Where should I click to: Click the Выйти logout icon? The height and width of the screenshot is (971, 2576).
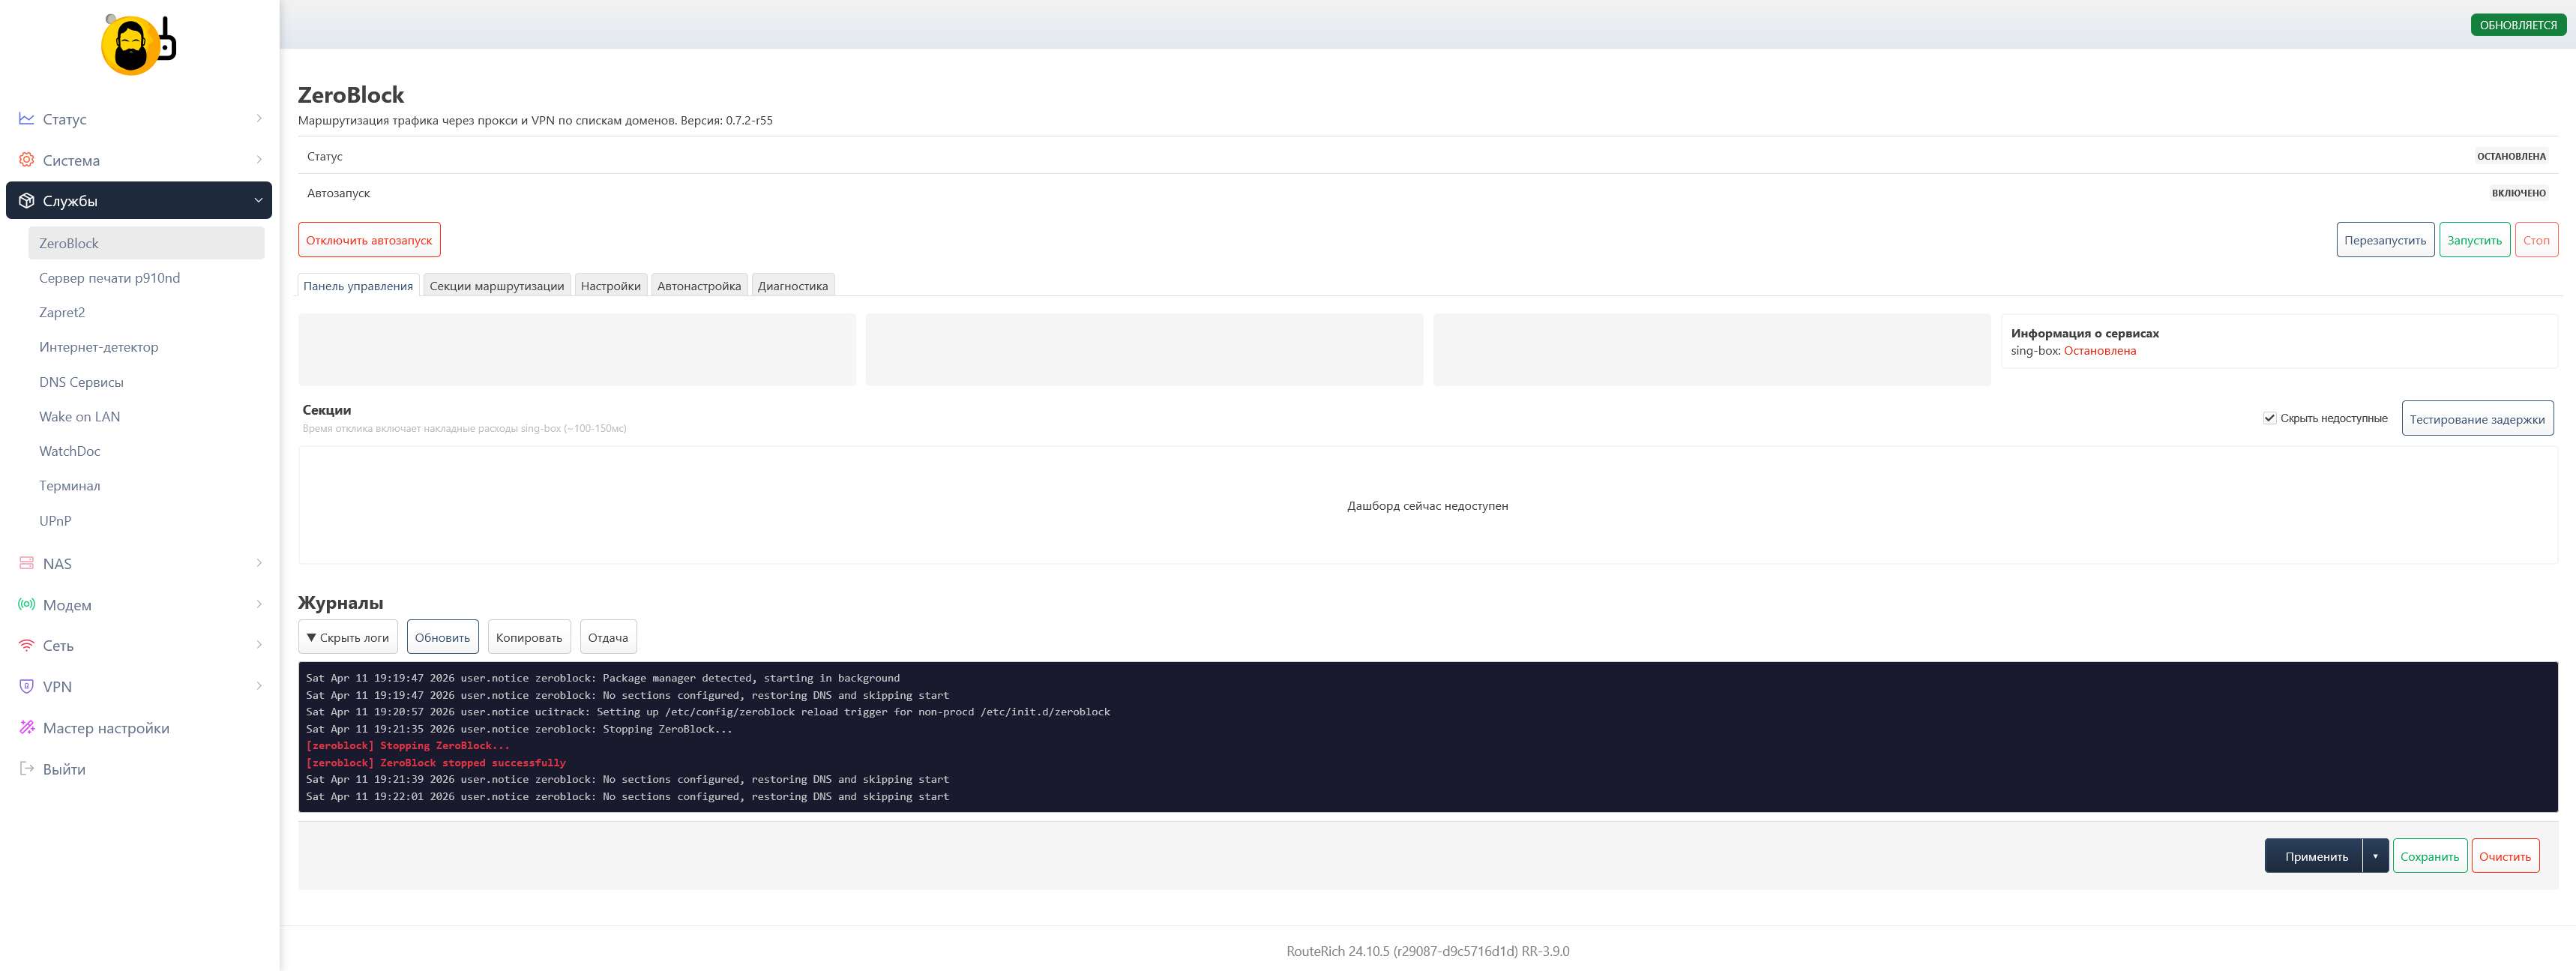[x=26, y=769]
